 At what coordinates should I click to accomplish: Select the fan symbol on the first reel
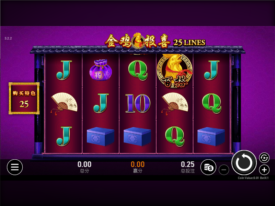[64, 103]
